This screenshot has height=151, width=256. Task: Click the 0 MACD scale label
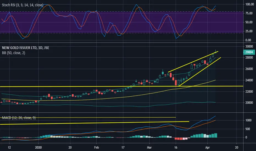[246, 138]
